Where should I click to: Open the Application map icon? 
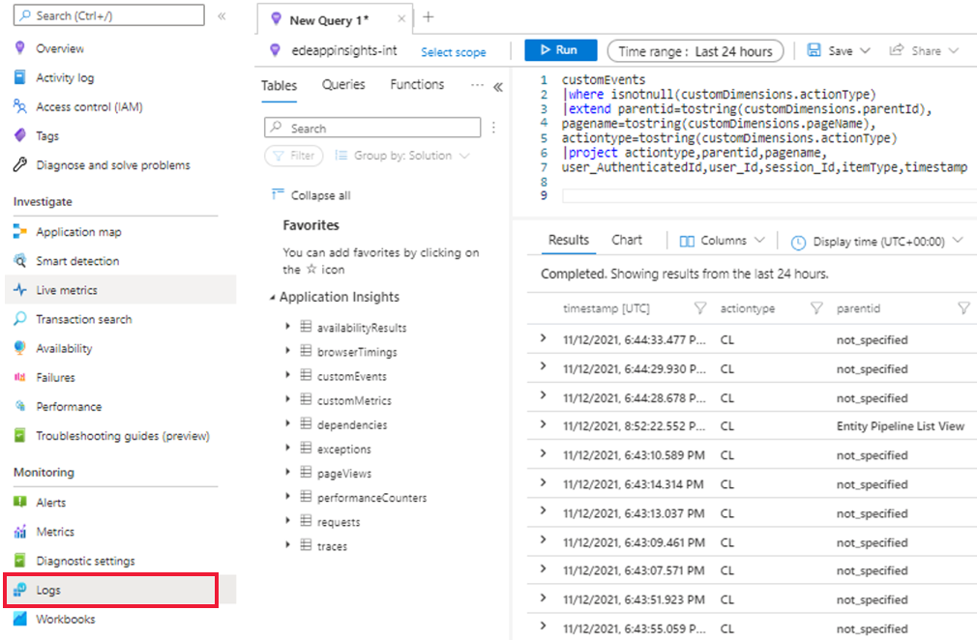tap(20, 232)
